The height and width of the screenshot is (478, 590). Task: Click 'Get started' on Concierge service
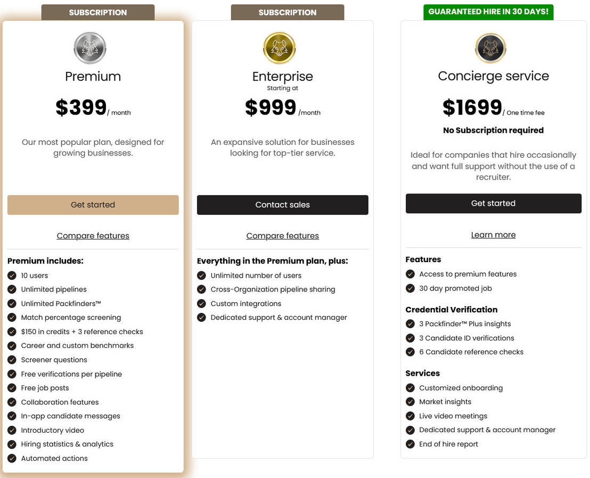[493, 203]
